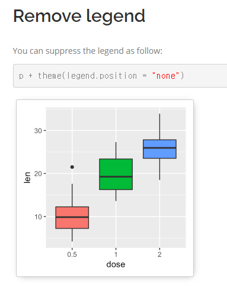227x287 pixels.
Task: Click the y-axis tick label 20
Action: click(38, 173)
